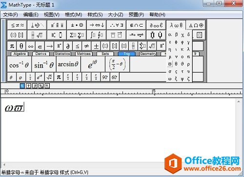Insert beta from the Greek palette
This screenshot has width=244, height=177.
(x=176, y=35)
